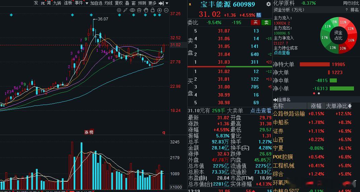Click the 净特大单 red bar
The height and width of the screenshot is (192, 360).
pyautogui.click(x=315, y=65)
